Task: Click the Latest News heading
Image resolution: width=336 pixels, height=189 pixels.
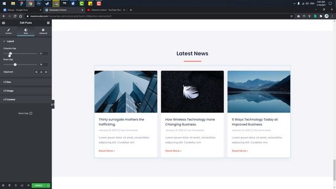Action: (192, 54)
